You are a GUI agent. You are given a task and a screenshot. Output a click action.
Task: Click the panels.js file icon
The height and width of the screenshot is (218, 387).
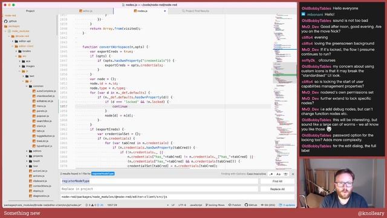(x=34, y=111)
